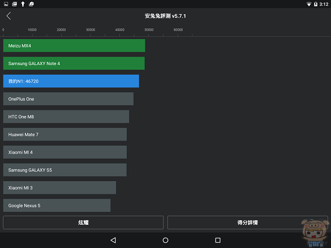Select the Xiaomi MI 3 bar

point(59,187)
